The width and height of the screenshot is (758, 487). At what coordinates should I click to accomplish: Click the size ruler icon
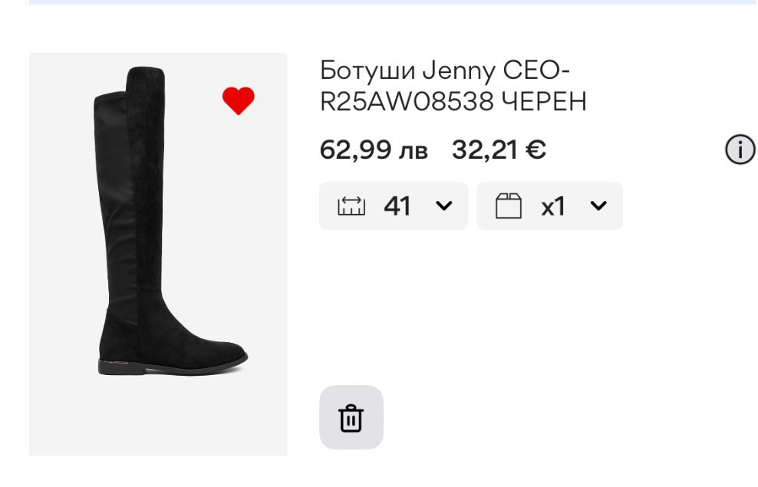click(x=351, y=206)
